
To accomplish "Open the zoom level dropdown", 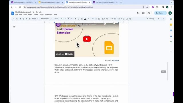I will coord(35,19).
